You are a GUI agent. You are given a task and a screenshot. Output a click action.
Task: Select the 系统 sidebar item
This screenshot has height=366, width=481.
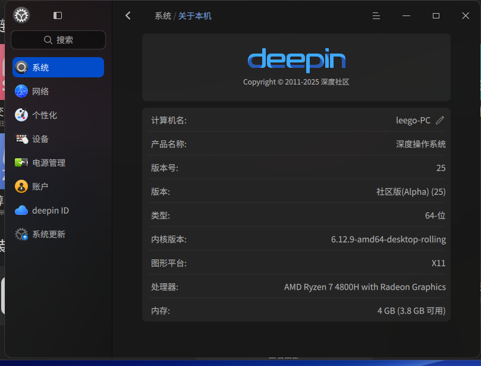pos(58,67)
